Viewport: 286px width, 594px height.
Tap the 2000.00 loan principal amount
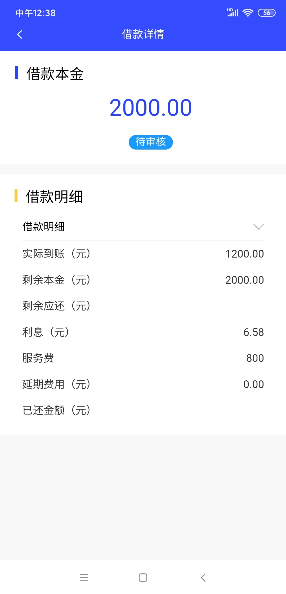(151, 107)
